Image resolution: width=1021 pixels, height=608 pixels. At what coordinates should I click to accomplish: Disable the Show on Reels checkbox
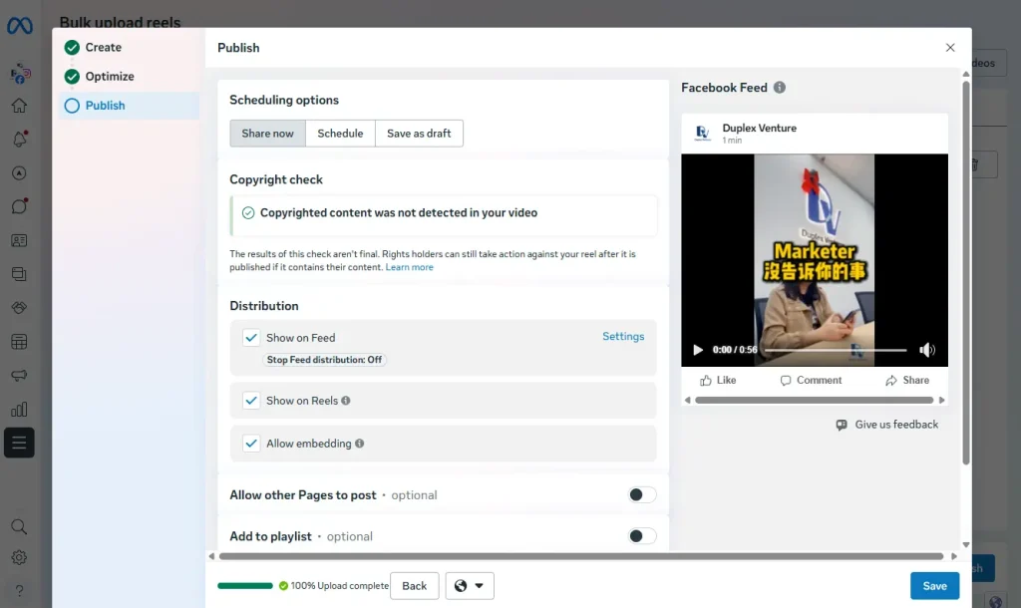(x=251, y=400)
